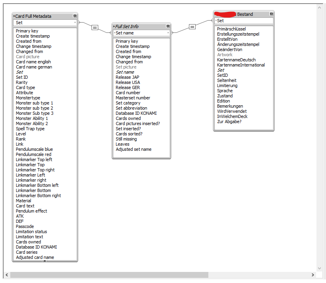Select the Pendulum effect field
Screen dimensions: 326x283
[32, 211]
